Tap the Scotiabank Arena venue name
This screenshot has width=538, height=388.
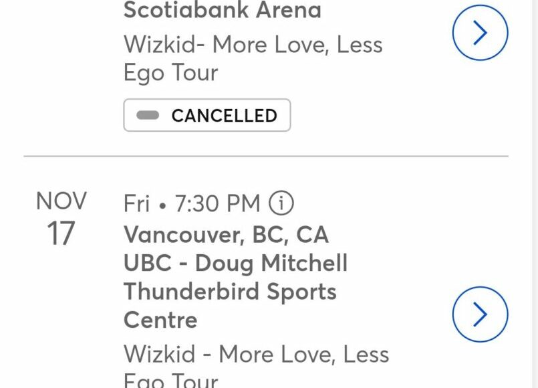coord(222,11)
